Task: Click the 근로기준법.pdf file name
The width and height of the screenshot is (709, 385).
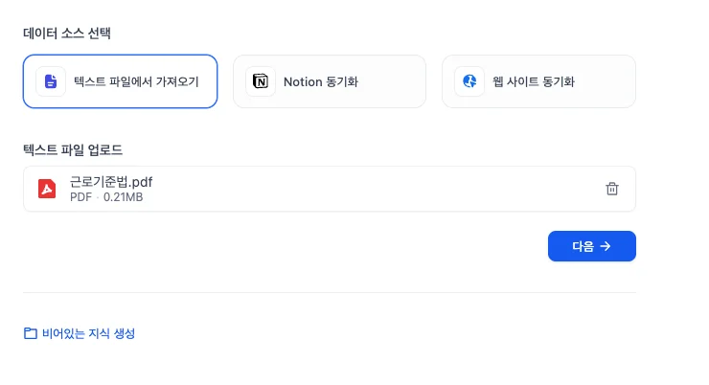Action: click(x=111, y=182)
